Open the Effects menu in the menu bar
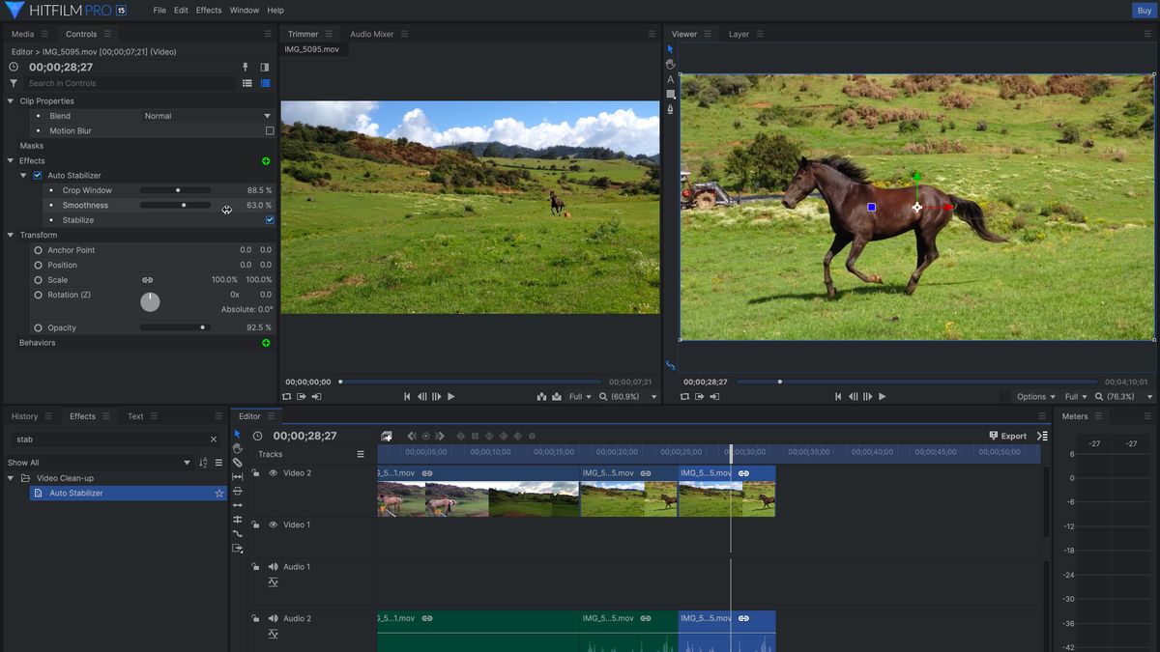Viewport: 1160px width, 652px height. (208, 10)
